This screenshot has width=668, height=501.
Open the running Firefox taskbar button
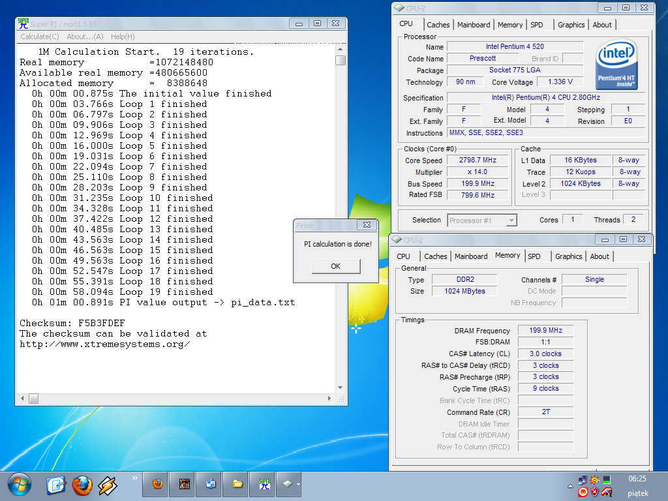coord(157,484)
